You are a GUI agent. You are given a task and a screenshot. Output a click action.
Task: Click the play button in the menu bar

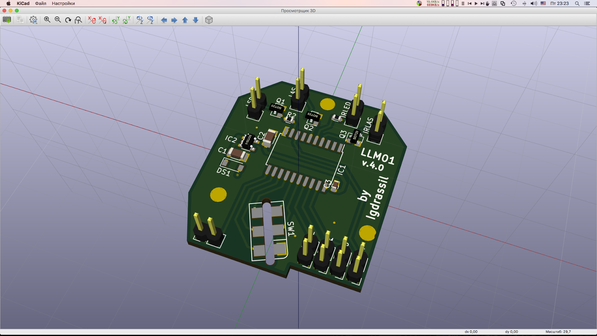pos(476,3)
